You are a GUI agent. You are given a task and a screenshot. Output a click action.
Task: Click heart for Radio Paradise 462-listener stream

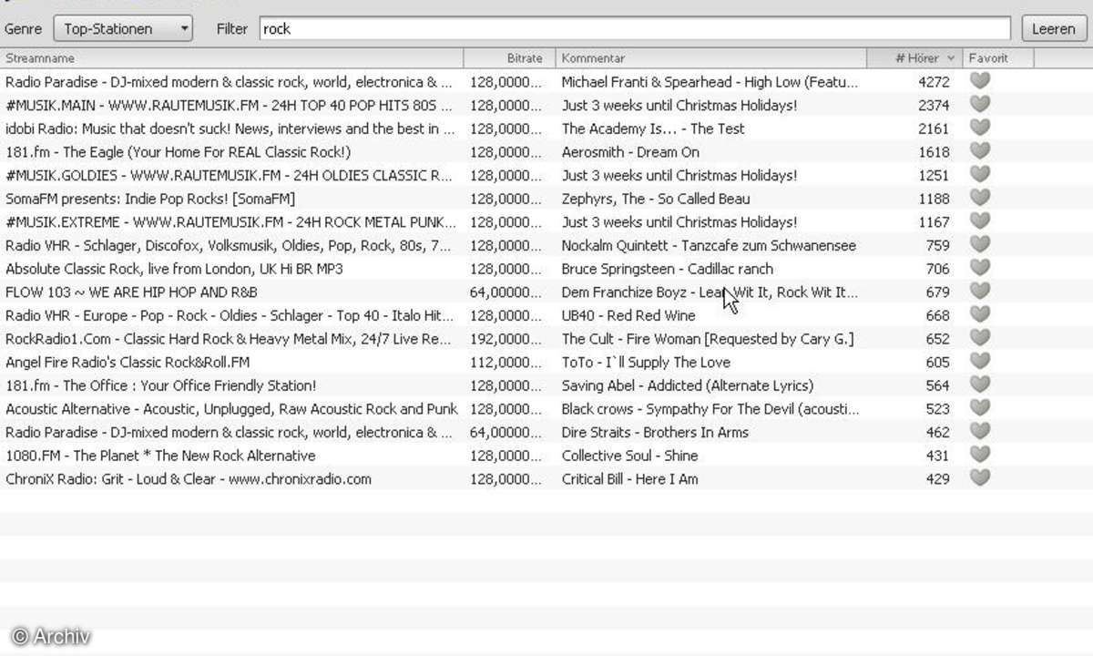coord(979,432)
